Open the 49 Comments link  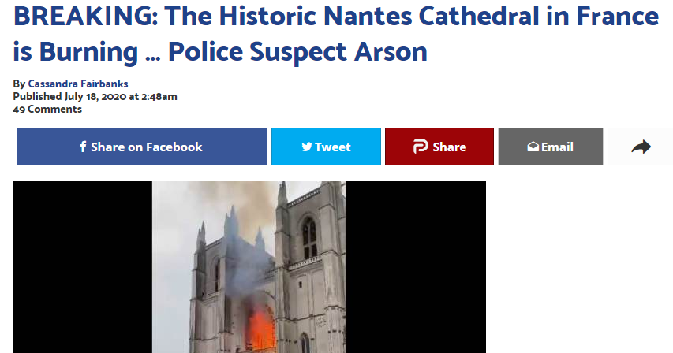click(47, 110)
